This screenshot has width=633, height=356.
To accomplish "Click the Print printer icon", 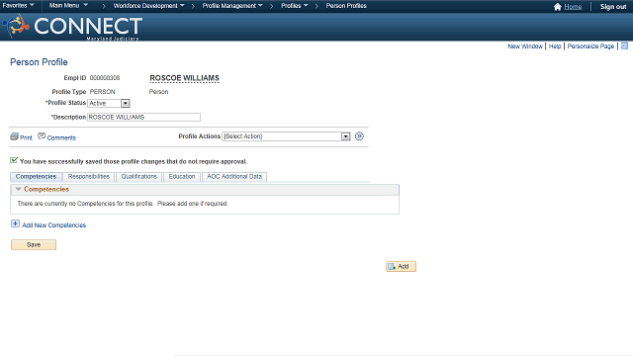I will 14,136.
